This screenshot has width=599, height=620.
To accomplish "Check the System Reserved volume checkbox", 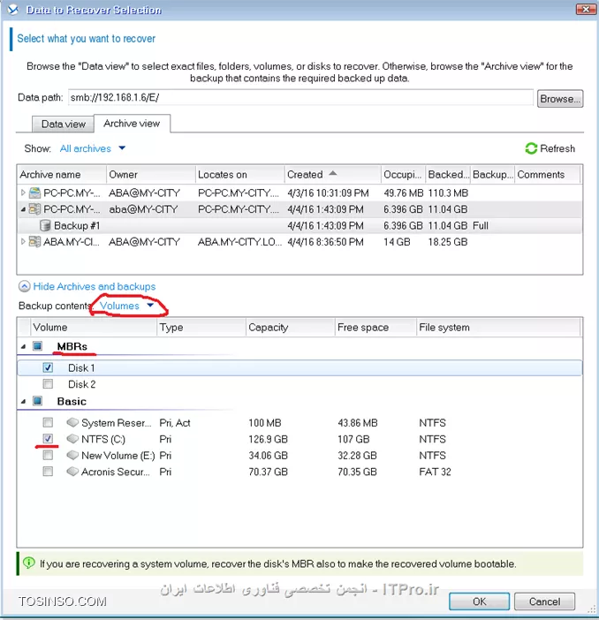I will click(48, 423).
